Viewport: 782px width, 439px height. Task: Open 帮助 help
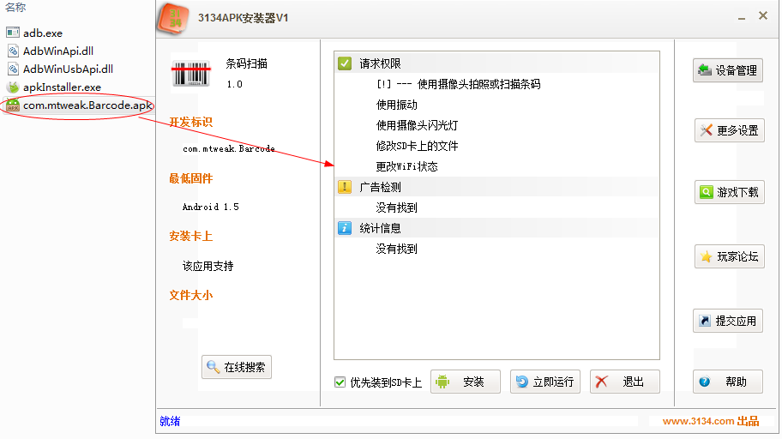tap(728, 382)
